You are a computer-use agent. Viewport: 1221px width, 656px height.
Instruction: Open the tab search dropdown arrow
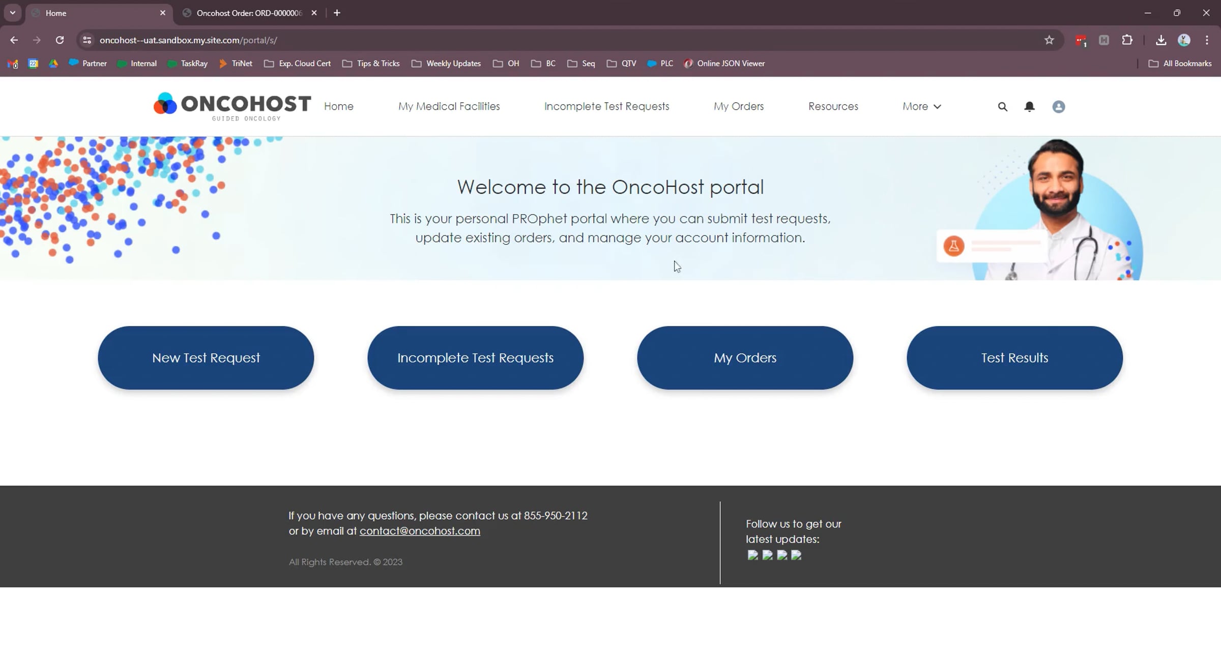[x=13, y=13]
